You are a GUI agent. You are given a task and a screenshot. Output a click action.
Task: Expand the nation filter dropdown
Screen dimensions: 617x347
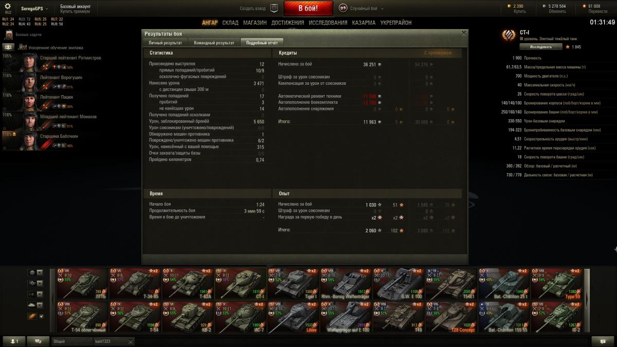pyautogui.click(x=40, y=272)
